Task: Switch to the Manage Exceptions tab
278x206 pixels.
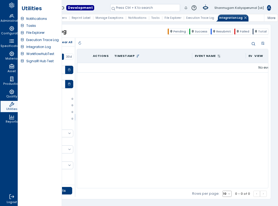Action: point(109,18)
